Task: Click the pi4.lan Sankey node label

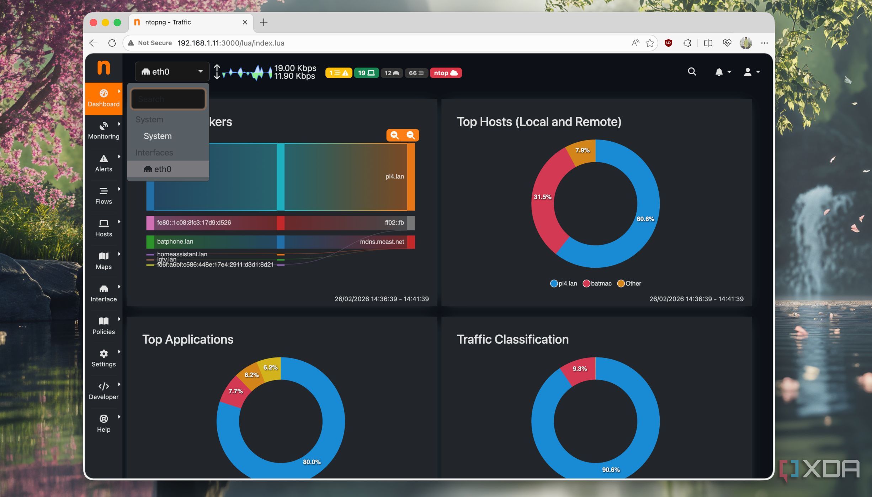Action: [394, 176]
